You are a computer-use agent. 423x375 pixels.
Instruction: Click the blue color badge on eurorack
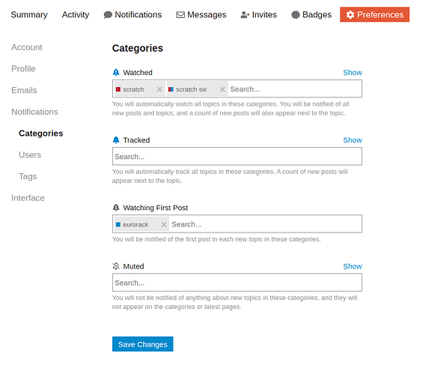tap(118, 224)
